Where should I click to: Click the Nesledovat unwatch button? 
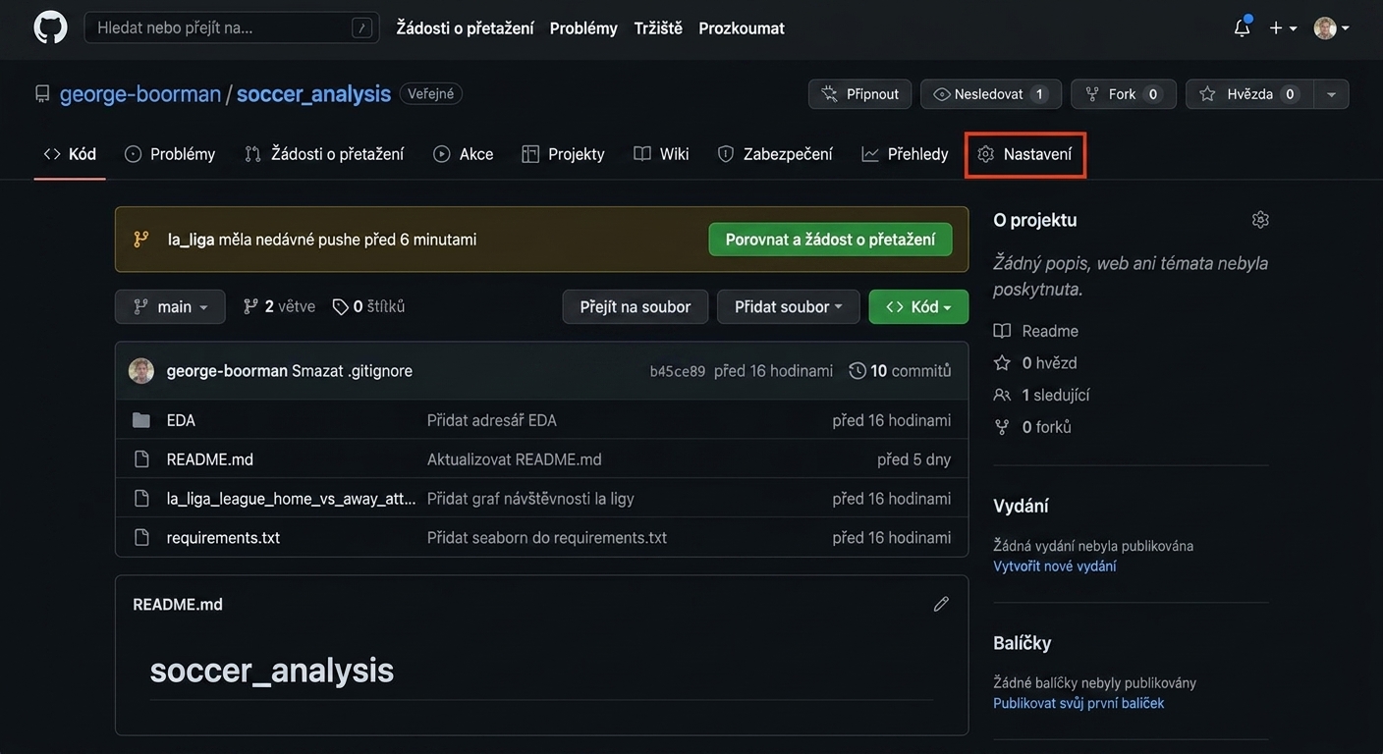click(991, 94)
